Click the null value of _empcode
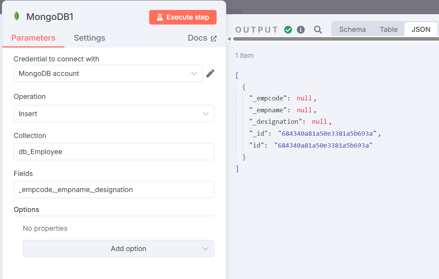This screenshot has width=439, height=279. [x=304, y=98]
